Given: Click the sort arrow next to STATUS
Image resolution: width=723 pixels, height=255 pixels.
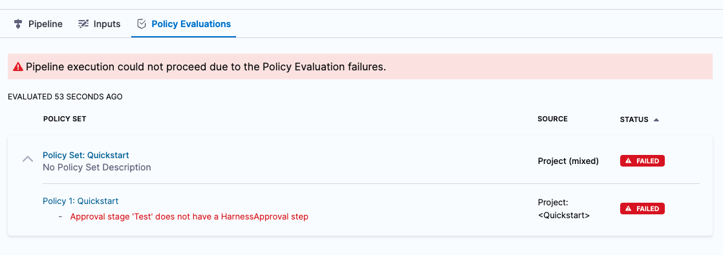Looking at the screenshot, I should pyautogui.click(x=656, y=119).
